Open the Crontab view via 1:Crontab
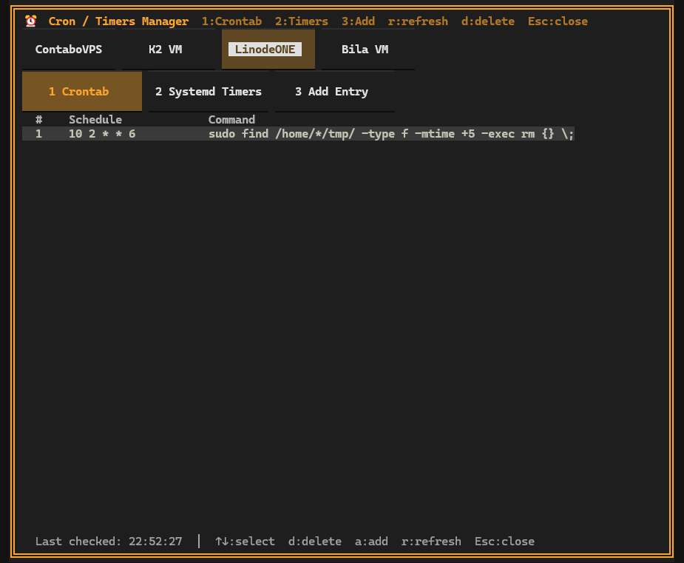This screenshot has height=563, width=684. (x=231, y=21)
